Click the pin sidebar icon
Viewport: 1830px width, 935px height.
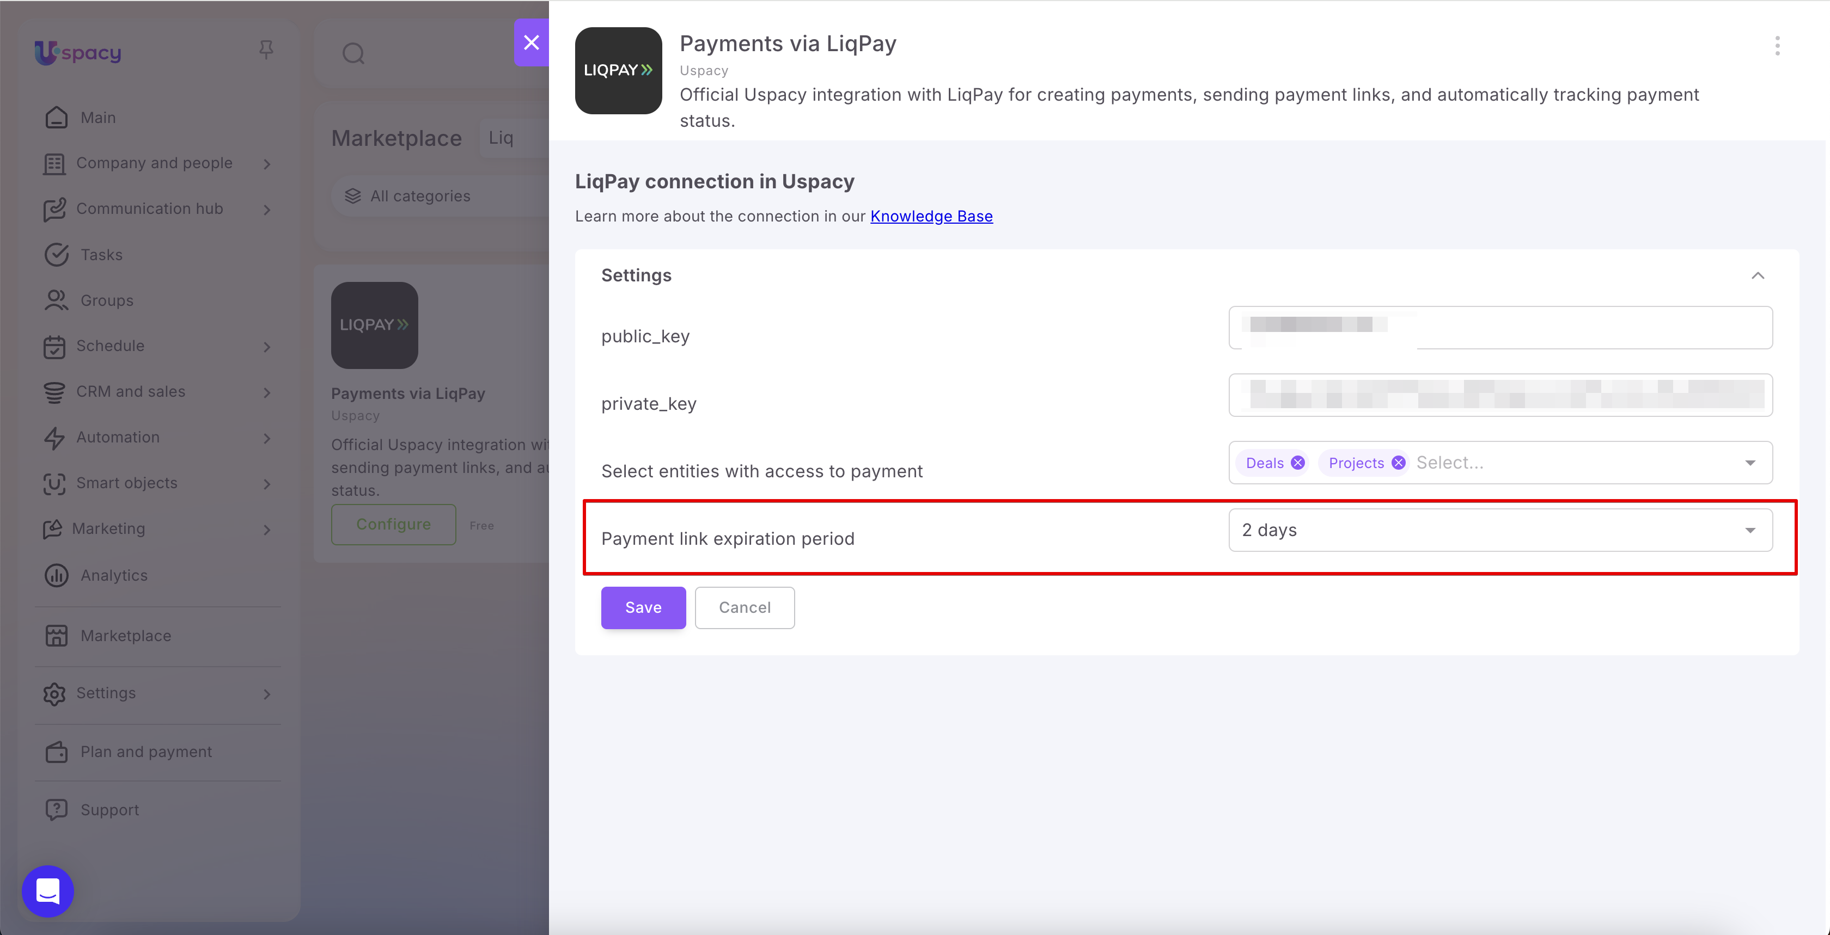click(266, 50)
